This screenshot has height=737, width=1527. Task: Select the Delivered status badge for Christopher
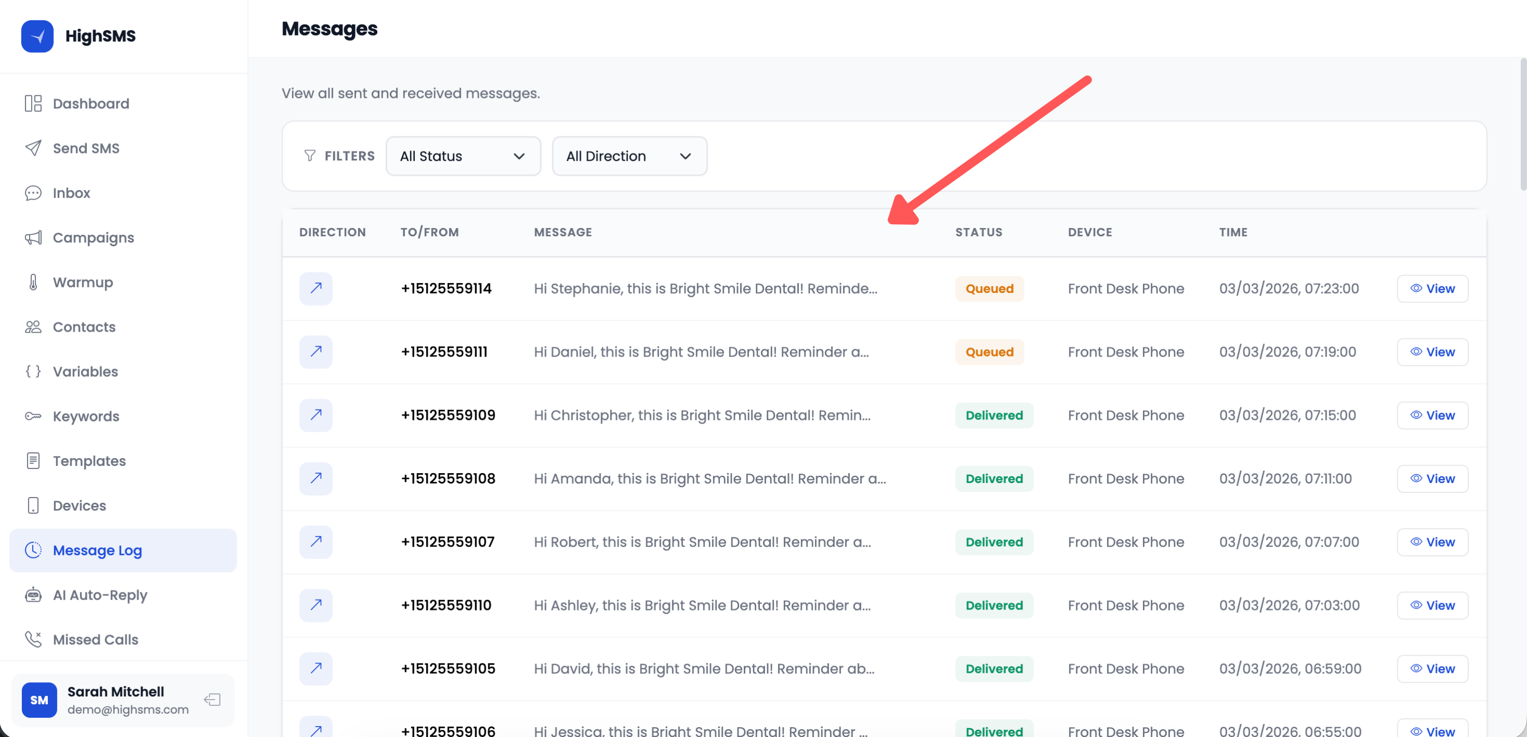[994, 415]
